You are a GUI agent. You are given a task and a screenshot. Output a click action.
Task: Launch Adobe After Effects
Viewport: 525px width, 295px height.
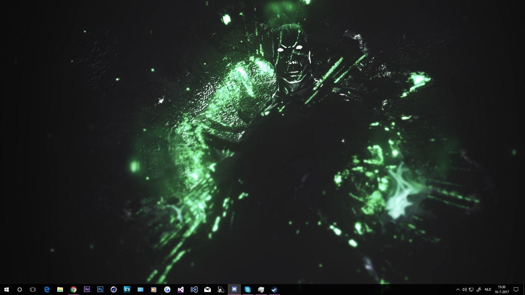[x=87, y=289]
